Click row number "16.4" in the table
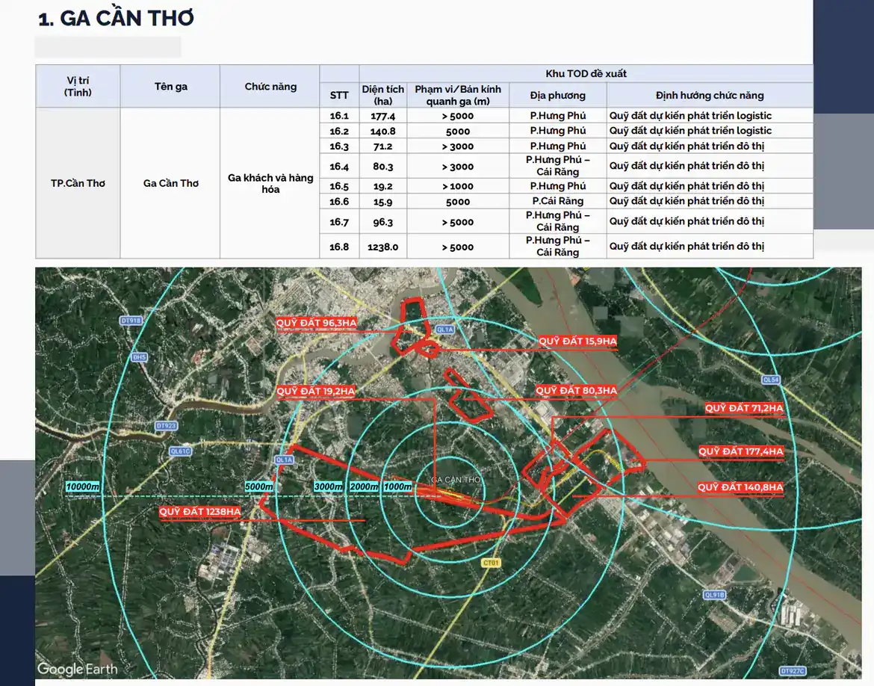 (339, 166)
